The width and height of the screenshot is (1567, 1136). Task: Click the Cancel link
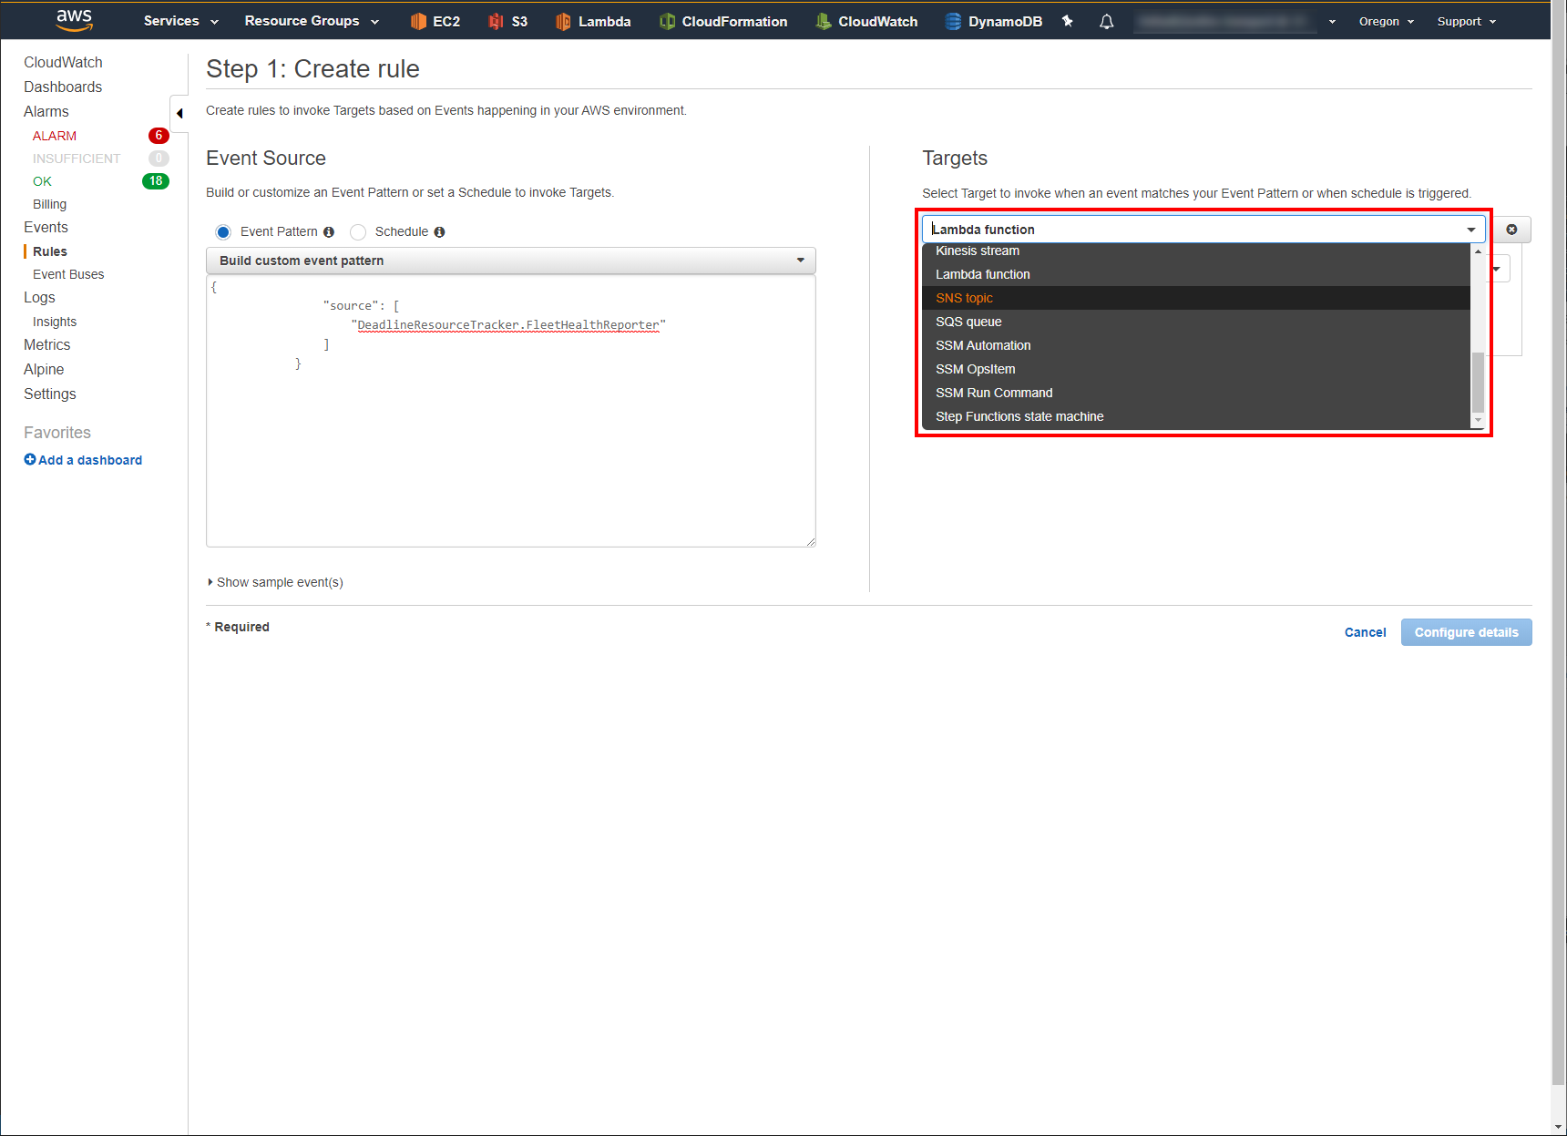1365,631
